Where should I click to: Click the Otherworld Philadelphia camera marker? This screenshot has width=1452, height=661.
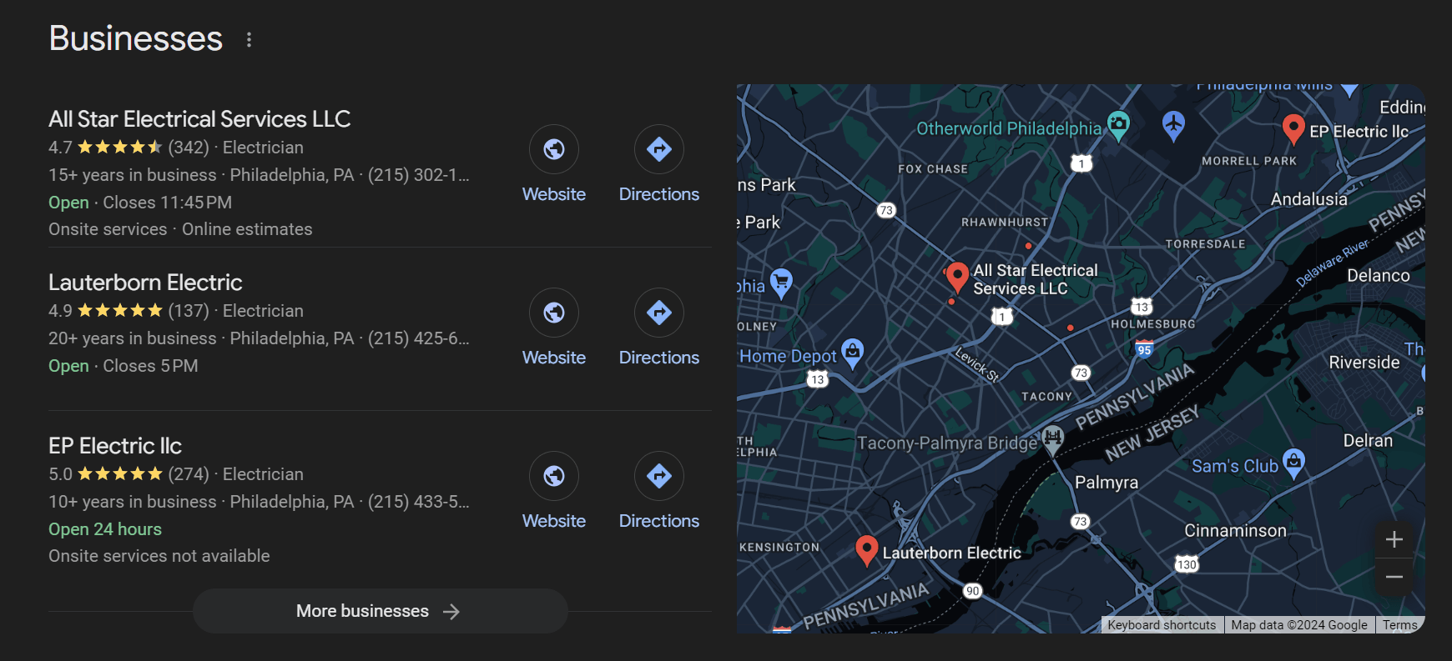(1118, 126)
